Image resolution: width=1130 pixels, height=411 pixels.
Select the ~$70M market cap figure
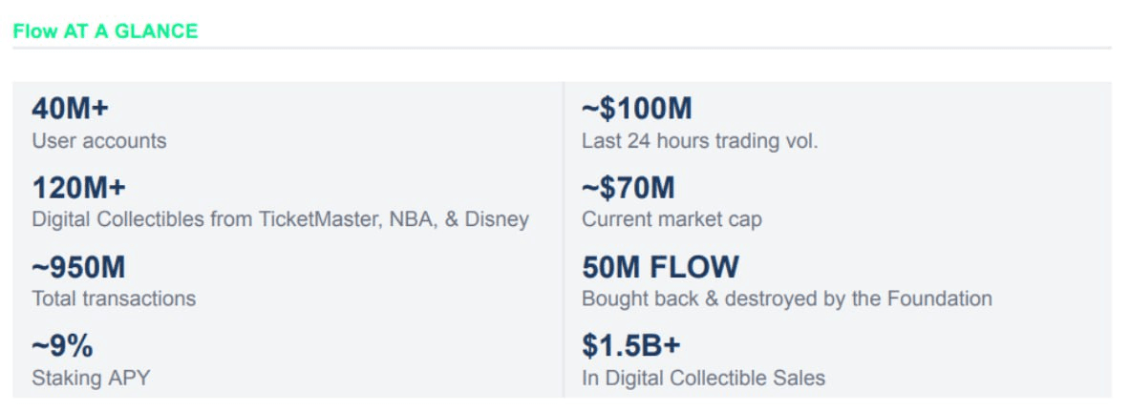629,188
